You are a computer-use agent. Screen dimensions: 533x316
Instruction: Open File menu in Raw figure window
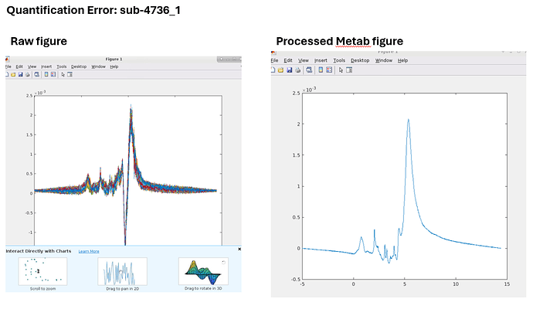pyautogui.click(x=8, y=66)
